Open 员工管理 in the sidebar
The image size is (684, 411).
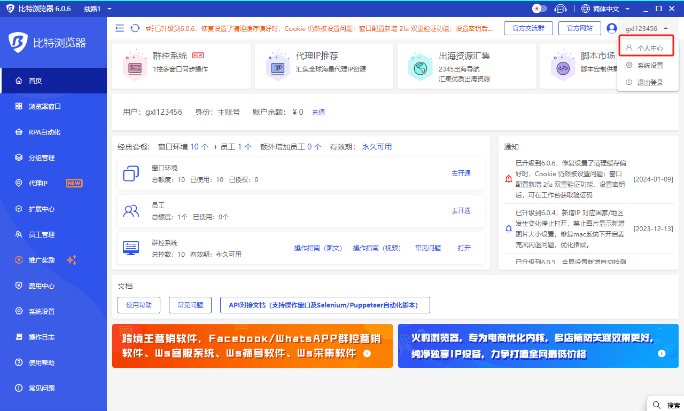53,234
